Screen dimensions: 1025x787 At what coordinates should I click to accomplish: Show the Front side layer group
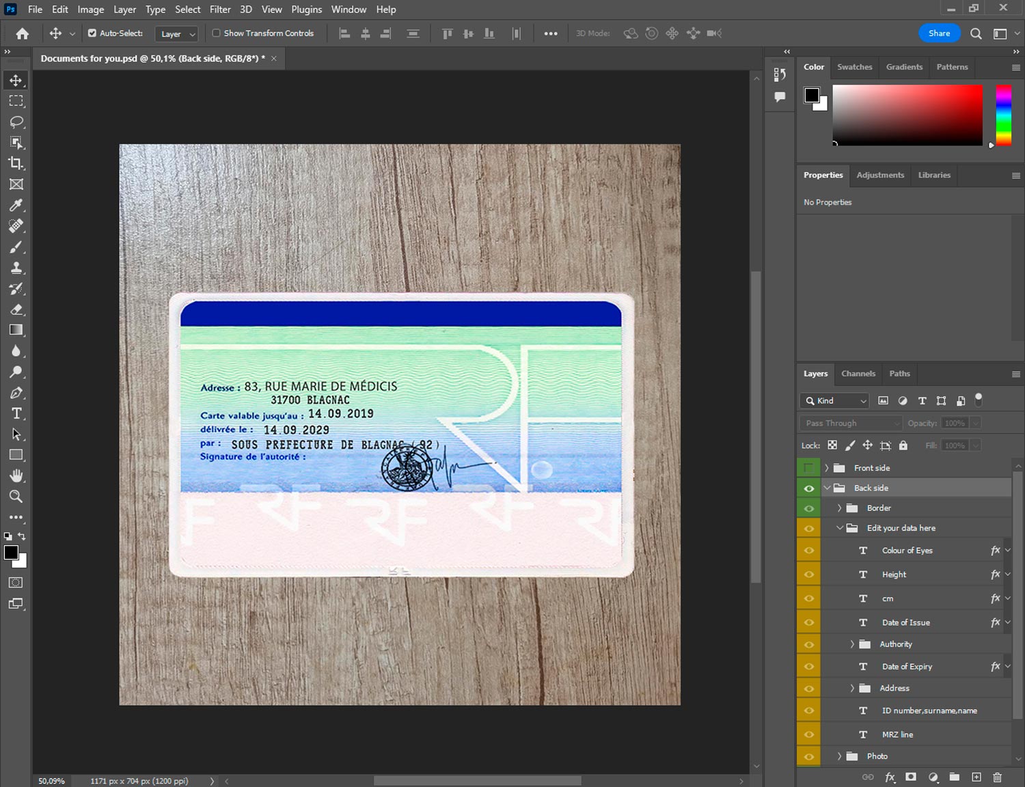click(808, 468)
